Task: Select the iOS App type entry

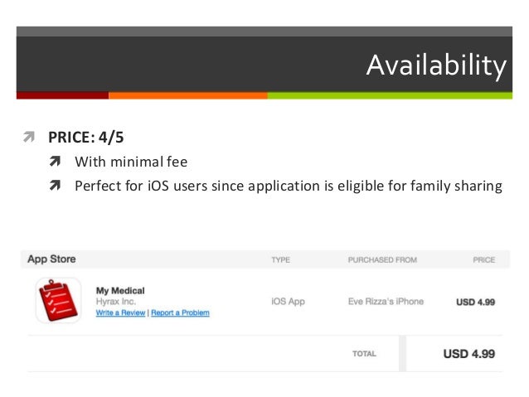Action: pos(288,301)
